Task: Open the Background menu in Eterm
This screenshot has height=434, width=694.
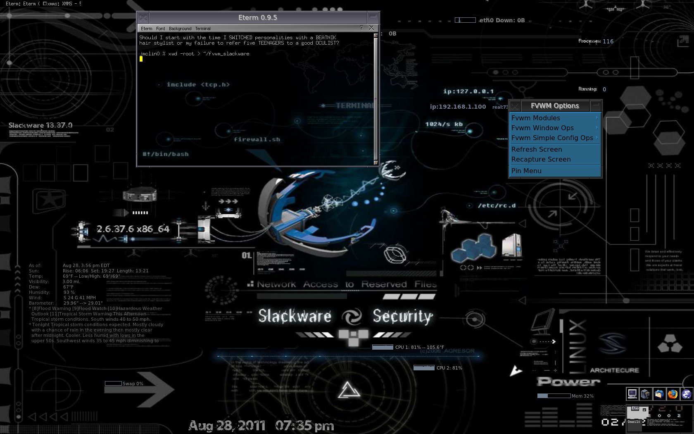Action: pos(180,29)
